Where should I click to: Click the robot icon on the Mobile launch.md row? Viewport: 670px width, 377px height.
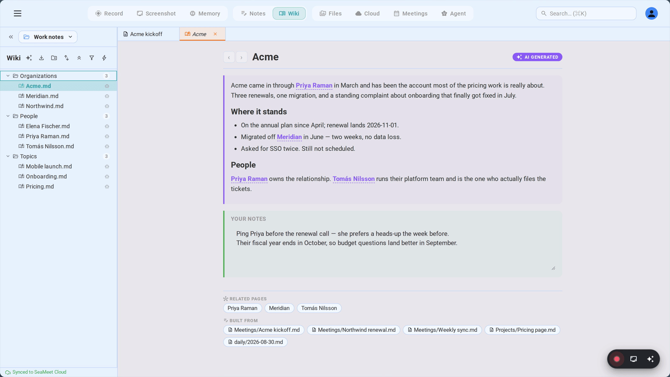tap(107, 166)
